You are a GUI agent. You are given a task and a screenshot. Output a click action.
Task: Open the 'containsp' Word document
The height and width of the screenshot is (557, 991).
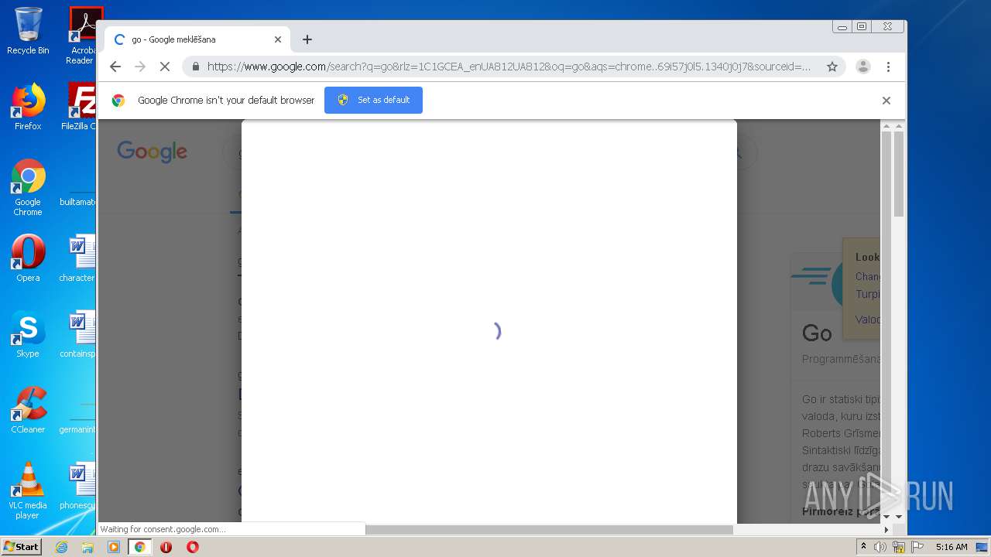tap(80, 334)
